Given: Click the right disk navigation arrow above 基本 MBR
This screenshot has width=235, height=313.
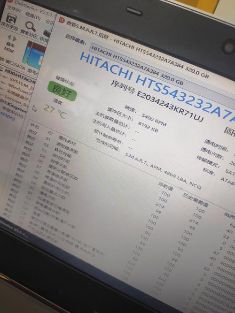Looking at the screenshot, I should 14,38.
